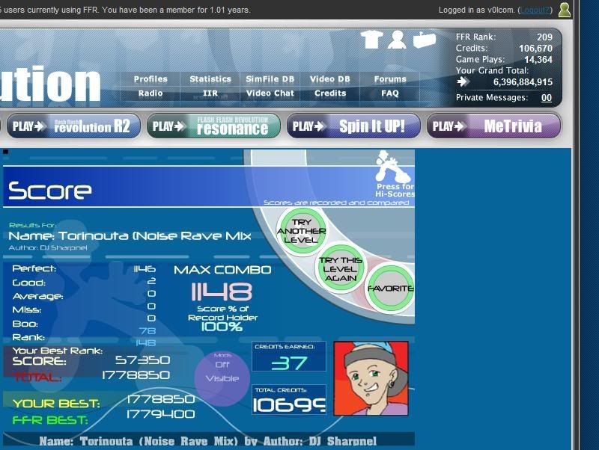599x450 pixels.
Task: Click the song name Torinouta title
Action: point(130,235)
